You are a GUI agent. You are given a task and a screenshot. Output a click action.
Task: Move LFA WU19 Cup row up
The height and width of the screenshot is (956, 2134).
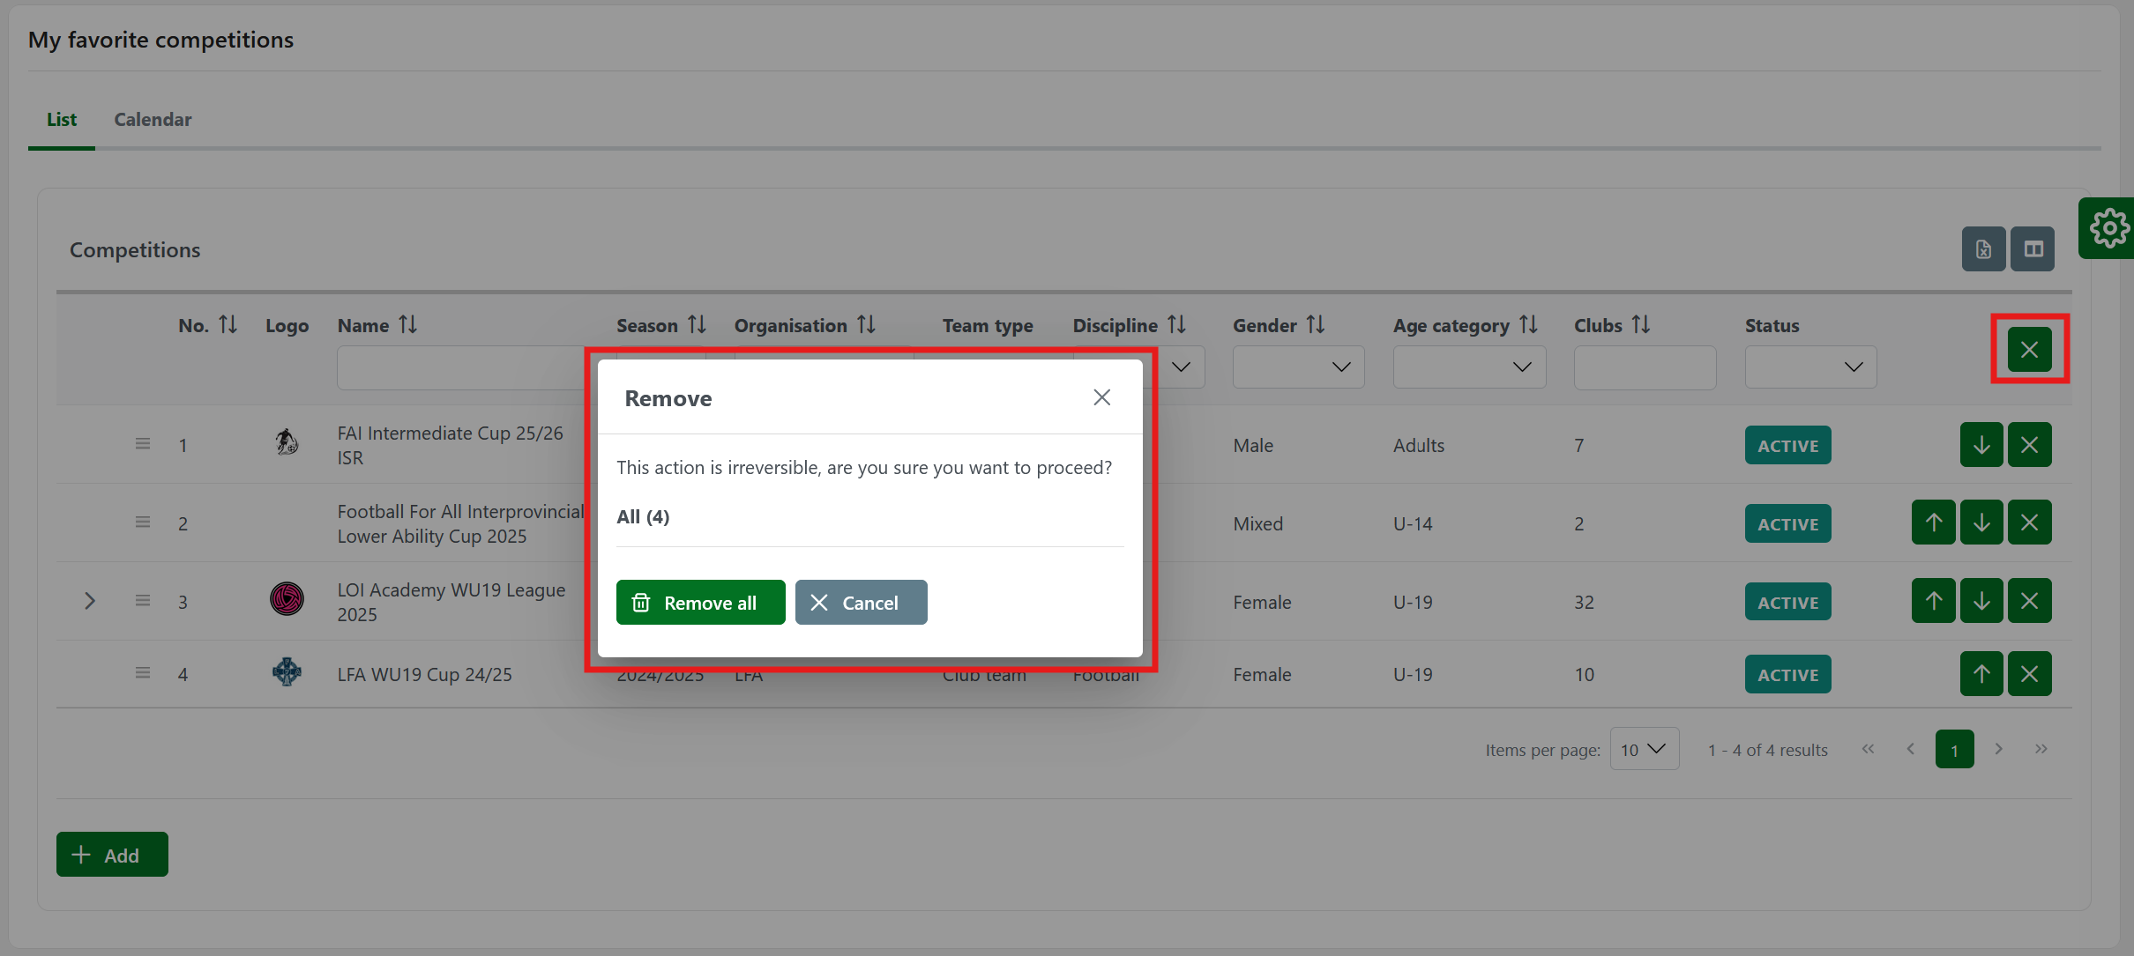pyautogui.click(x=1981, y=674)
